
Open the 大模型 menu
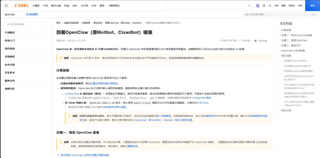[36, 6]
